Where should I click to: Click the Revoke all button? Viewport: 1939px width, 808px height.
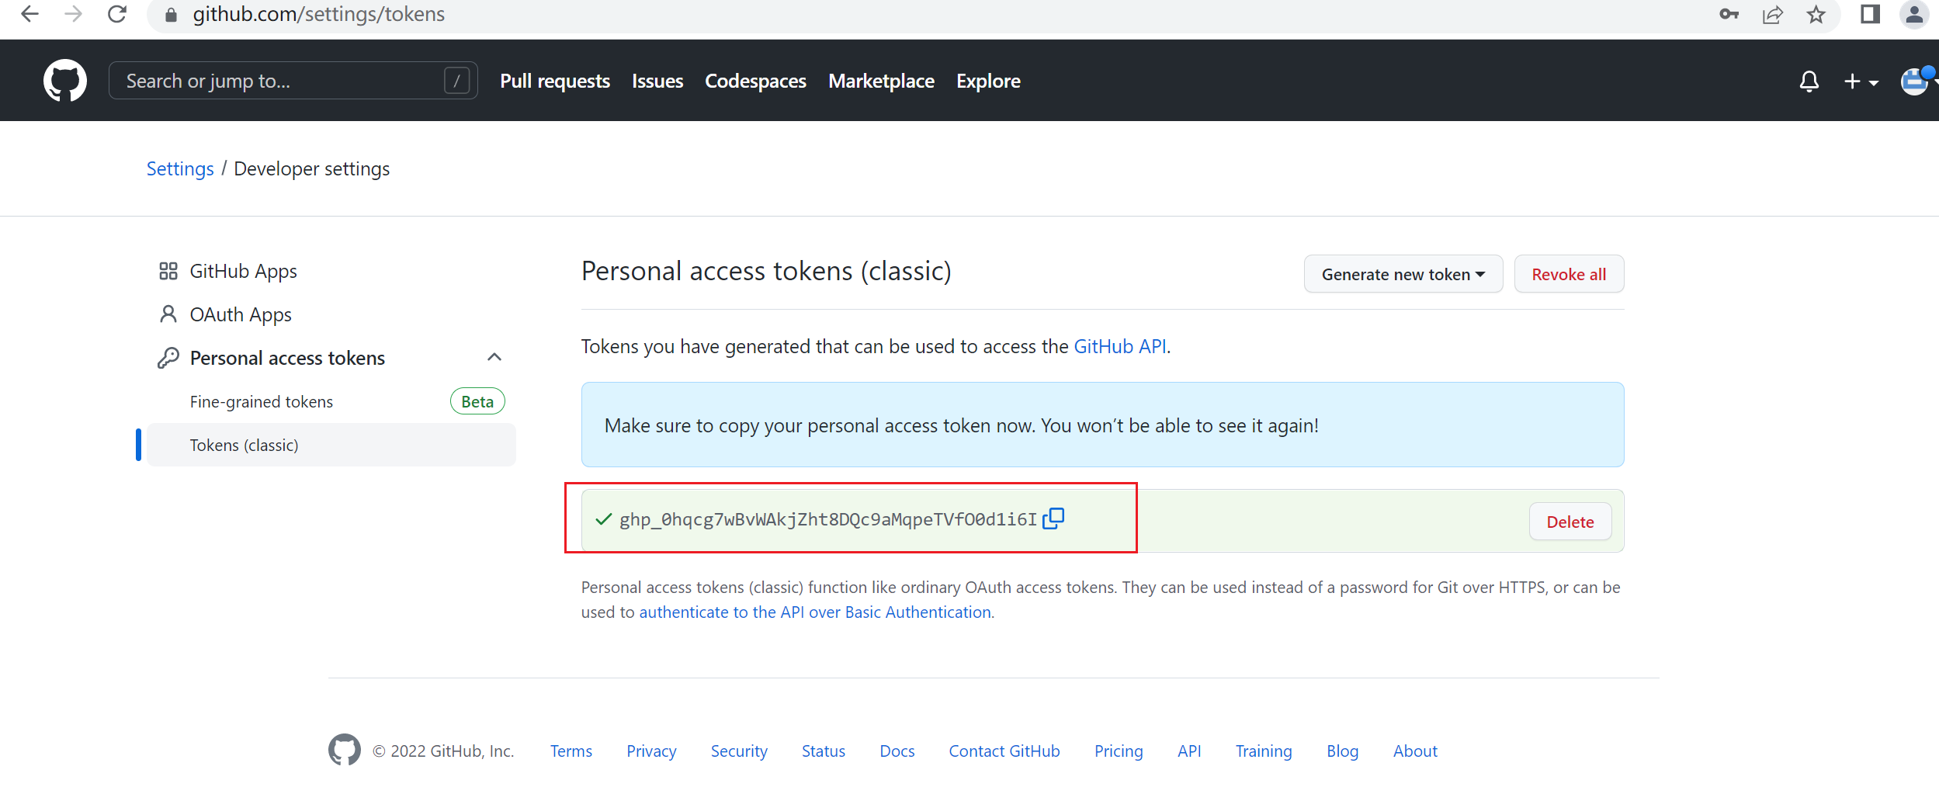[1569, 274]
